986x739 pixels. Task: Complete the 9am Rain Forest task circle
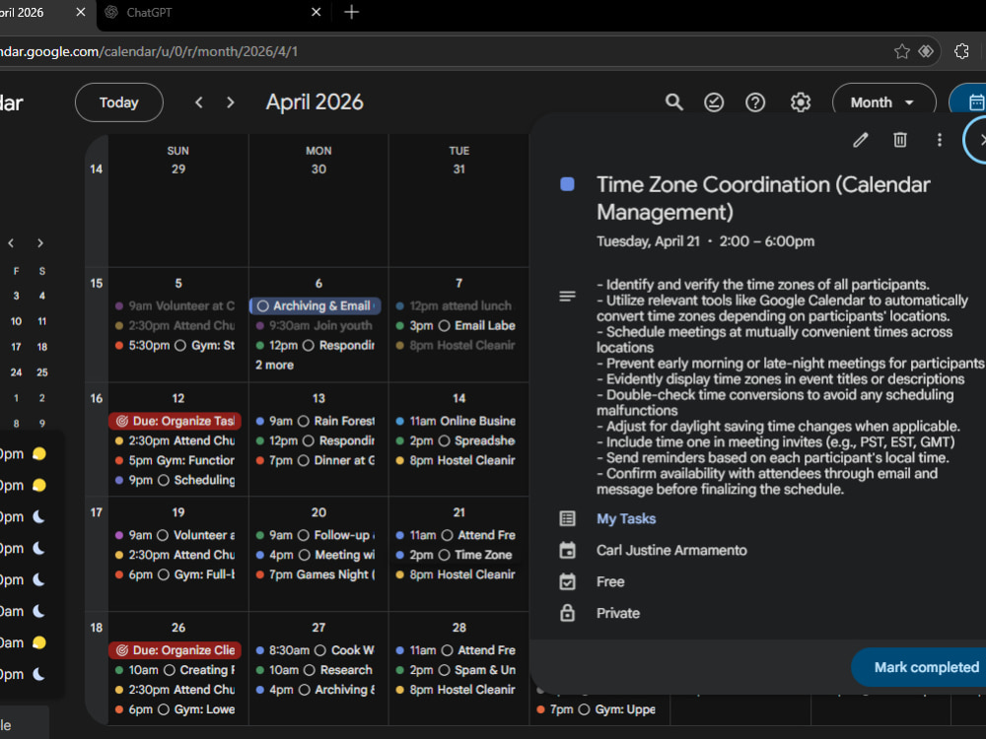point(303,421)
